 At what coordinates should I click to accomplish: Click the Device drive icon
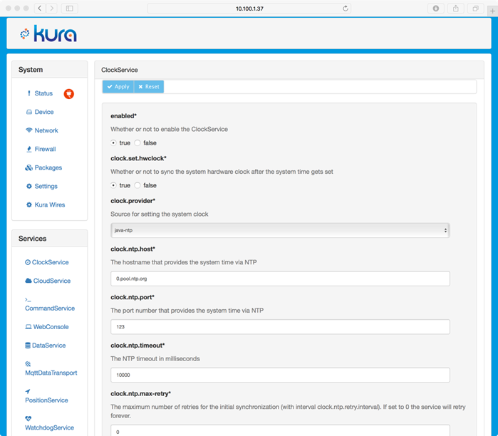(x=29, y=112)
